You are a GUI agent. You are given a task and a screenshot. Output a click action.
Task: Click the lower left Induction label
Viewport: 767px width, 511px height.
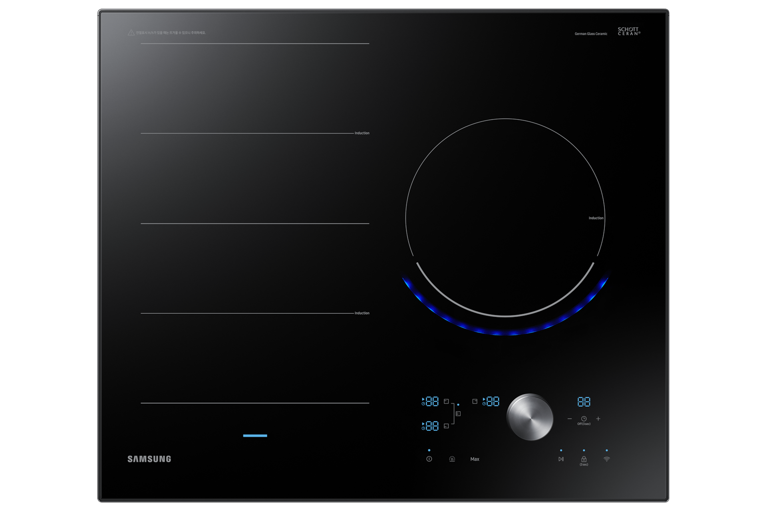[362, 313]
